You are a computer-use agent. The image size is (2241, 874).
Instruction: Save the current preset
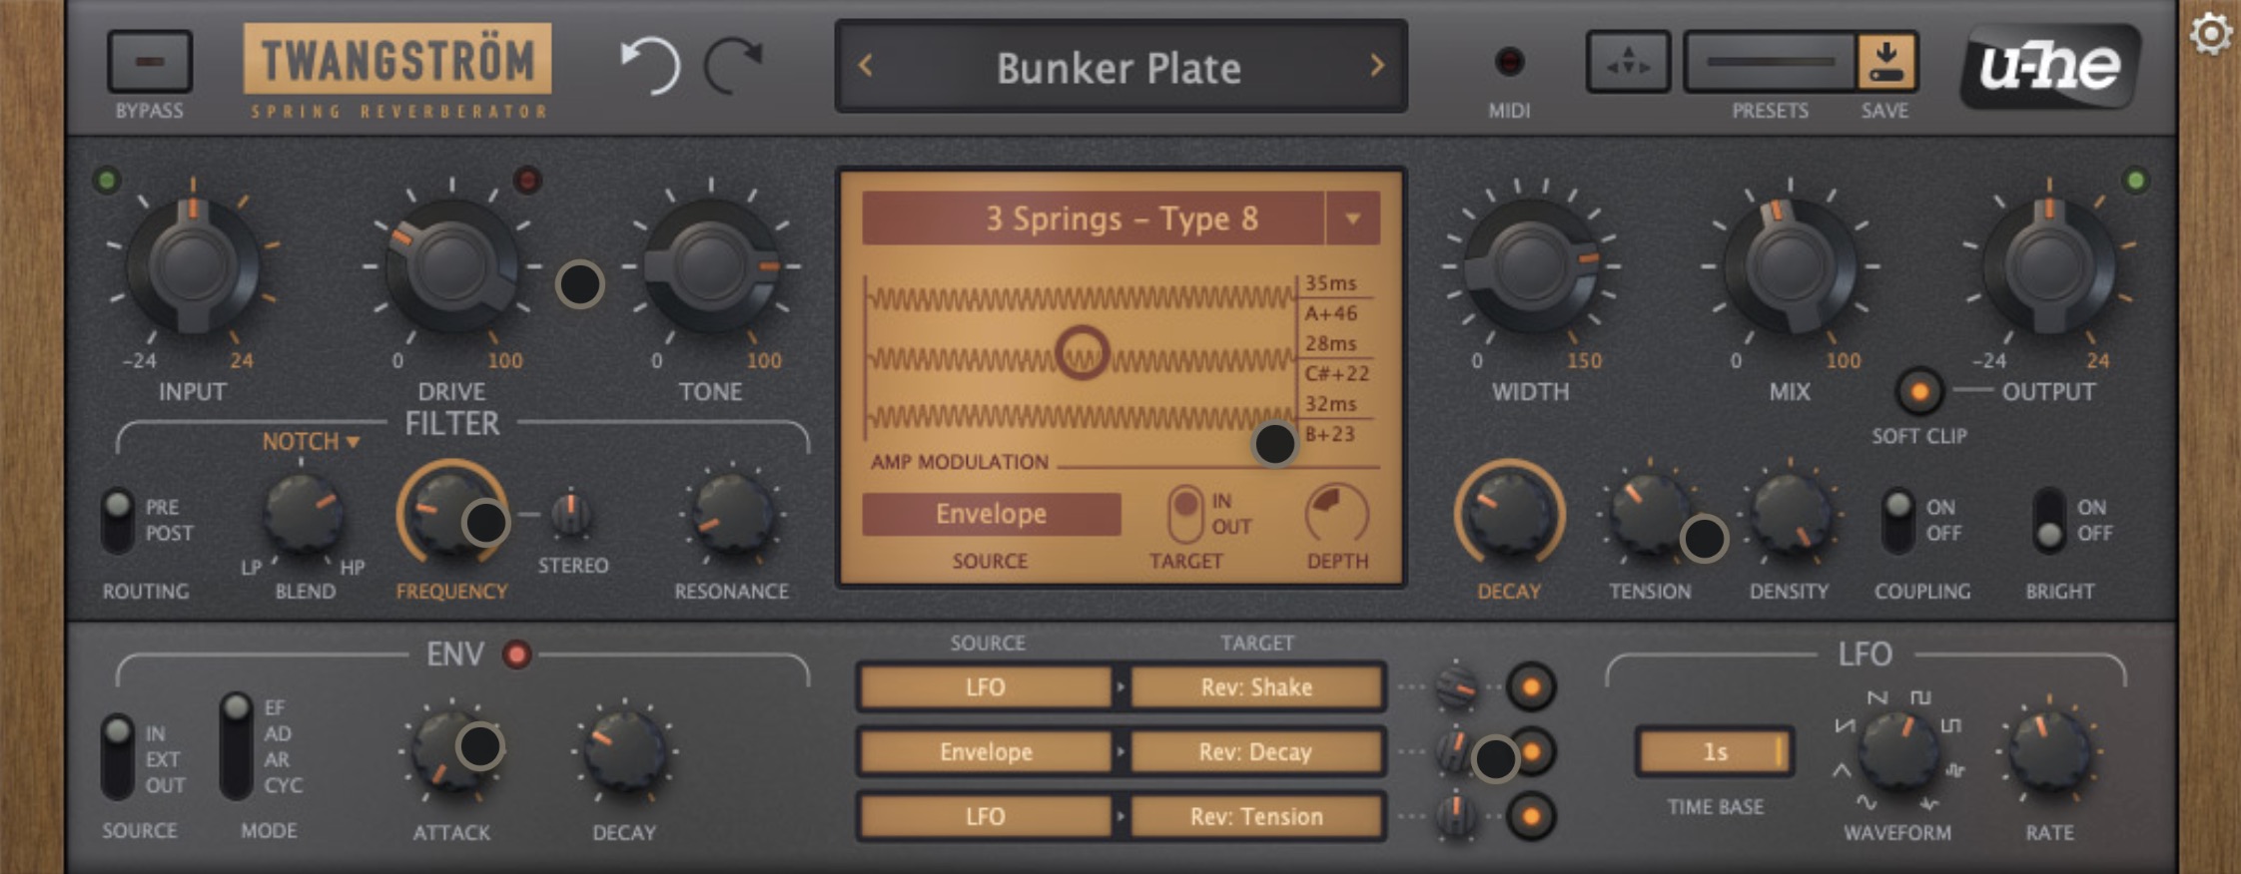(1885, 63)
